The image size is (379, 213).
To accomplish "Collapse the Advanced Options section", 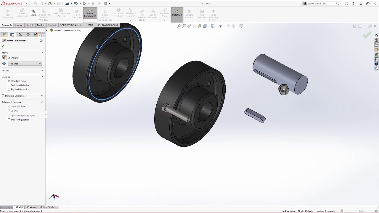I will point(42,102).
